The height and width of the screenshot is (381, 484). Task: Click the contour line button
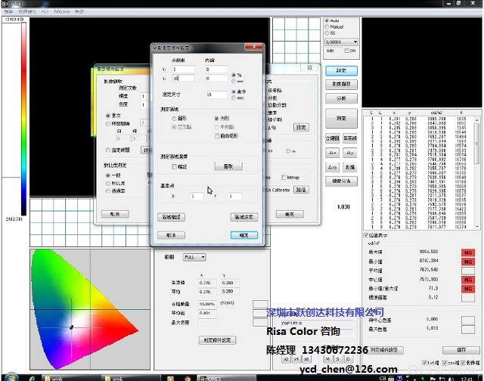350,138
